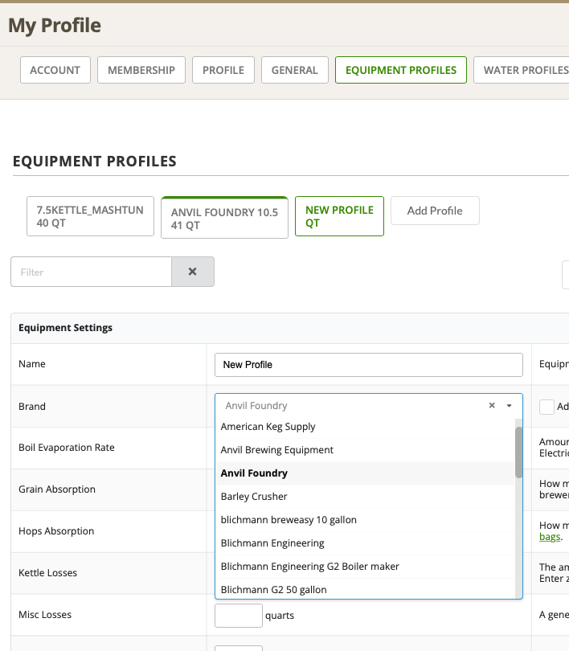Click the Hops Absorption label
569x651 pixels.
[56, 531]
